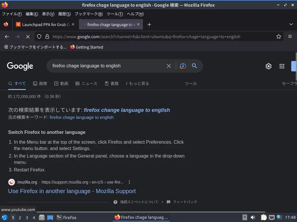Screen dimensions: 297x222
Task: Show desktop from taskbar icon
Action: point(50,218)
